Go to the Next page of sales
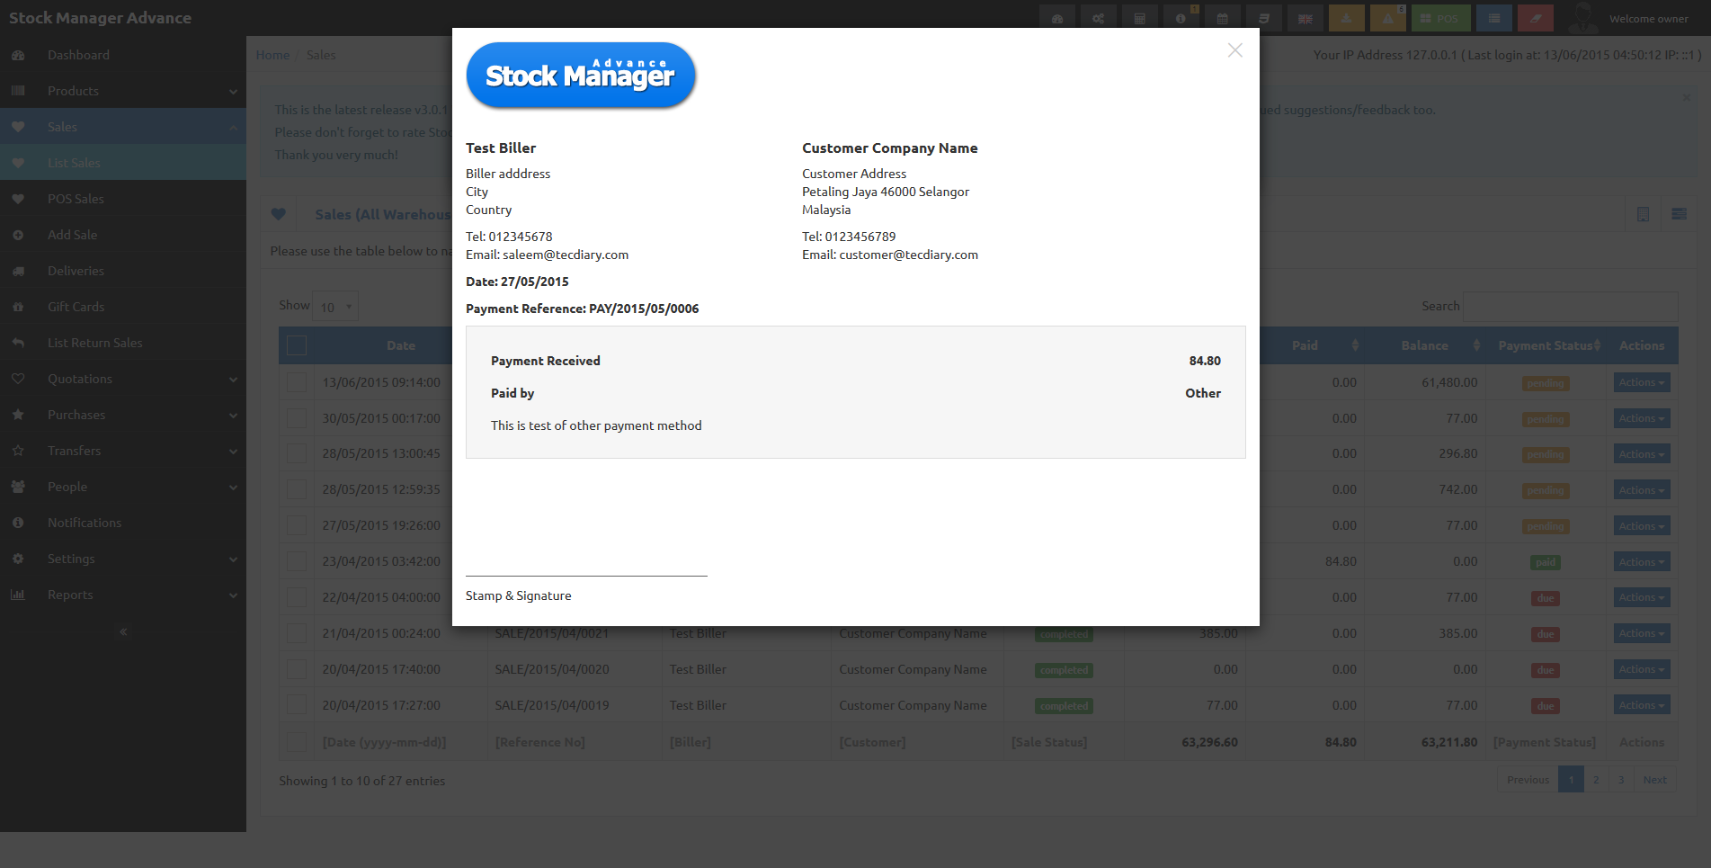The height and width of the screenshot is (868, 1711). pos(1654,780)
